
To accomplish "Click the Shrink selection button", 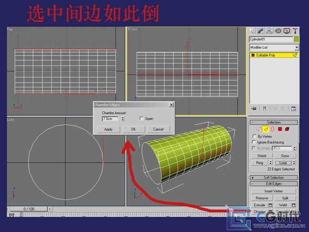I will pos(262,156).
